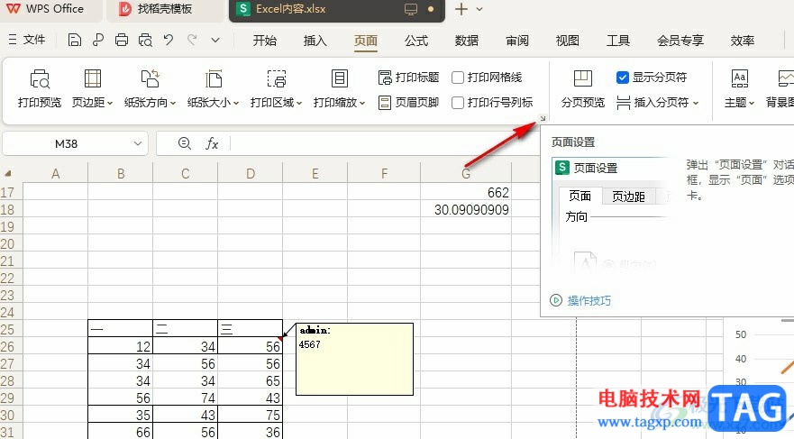
Task: Open the 效率 tab
Action: click(743, 41)
